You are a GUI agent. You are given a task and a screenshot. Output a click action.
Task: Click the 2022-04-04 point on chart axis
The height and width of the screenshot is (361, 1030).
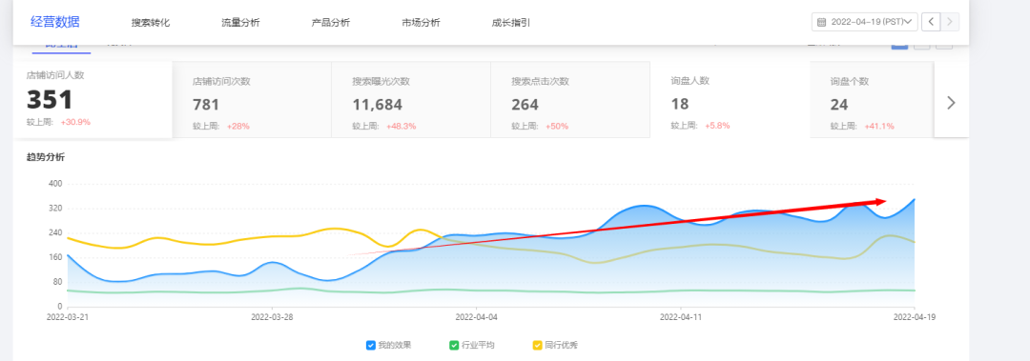(x=476, y=316)
